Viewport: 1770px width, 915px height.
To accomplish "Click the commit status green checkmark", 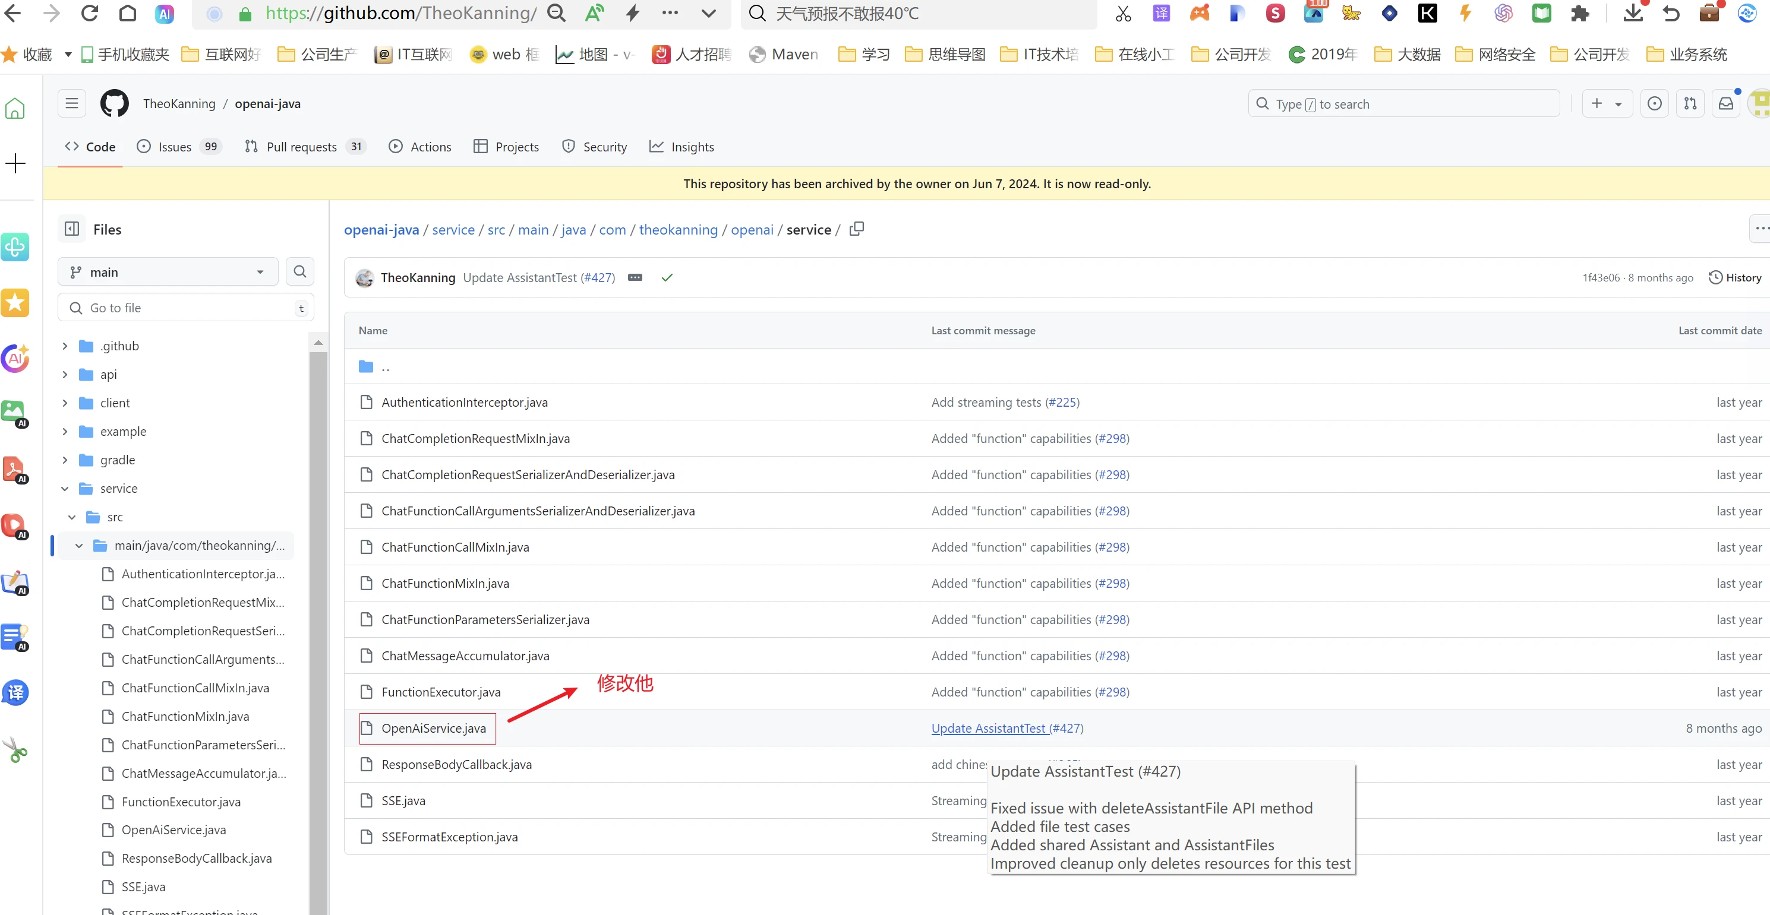I will tap(667, 277).
